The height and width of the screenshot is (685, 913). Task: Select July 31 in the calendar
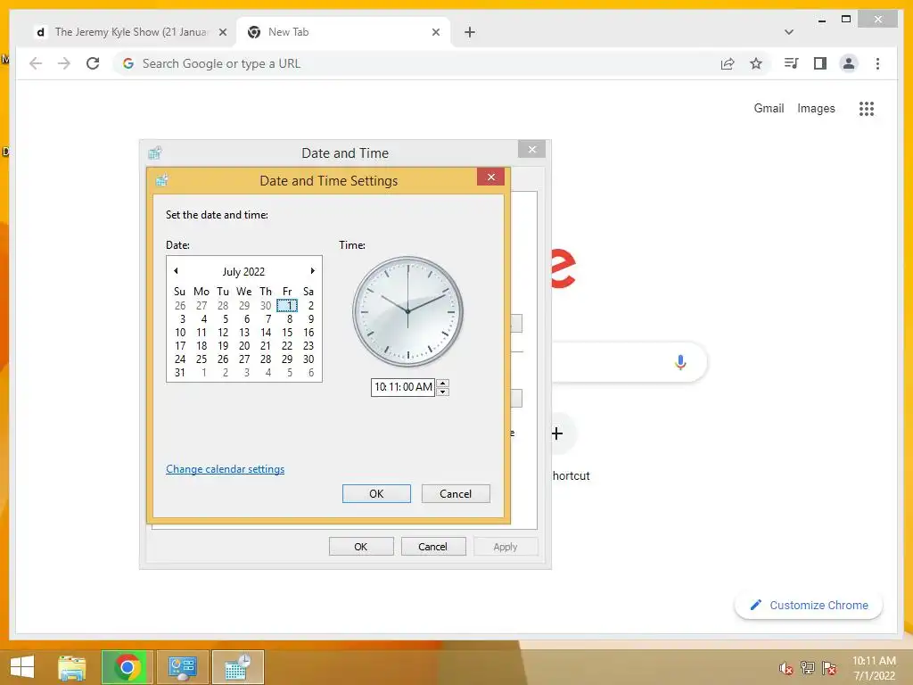point(180,372)
